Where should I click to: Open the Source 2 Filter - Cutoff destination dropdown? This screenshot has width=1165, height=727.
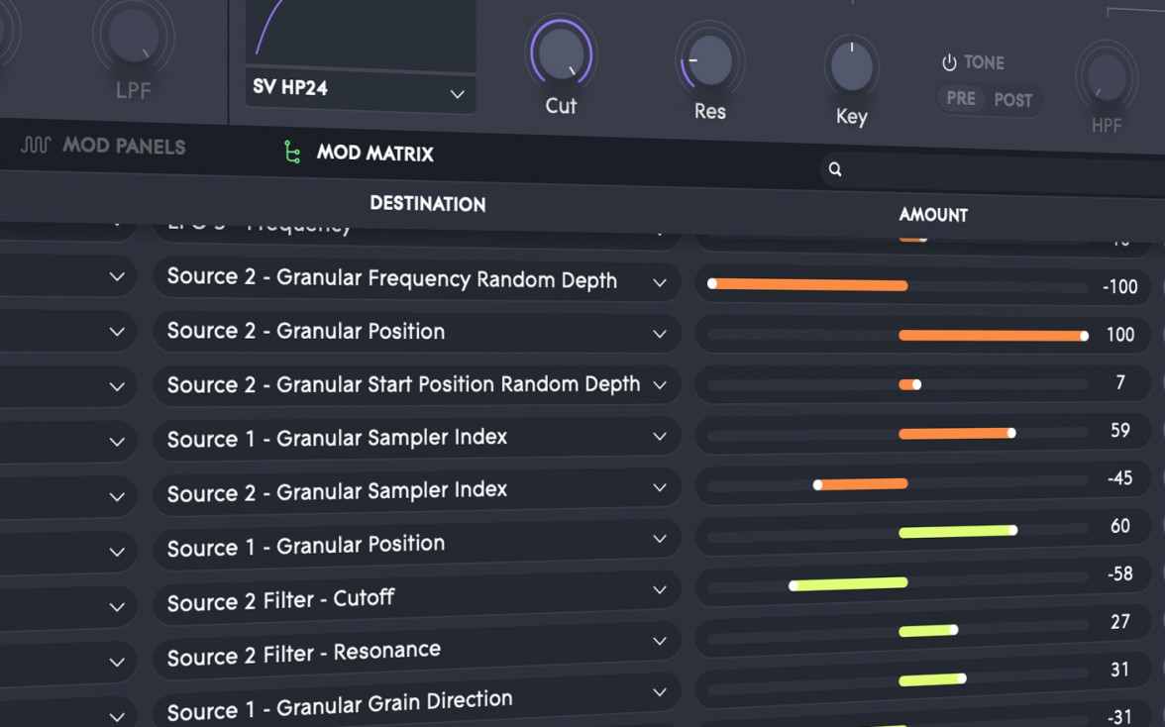pos(416,598)
